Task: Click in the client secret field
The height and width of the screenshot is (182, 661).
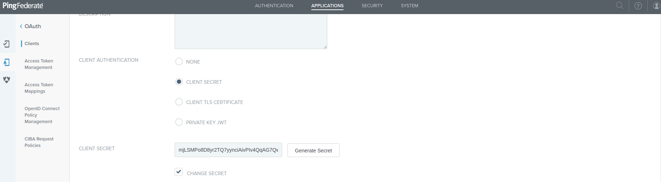Action: click(228, 150)
